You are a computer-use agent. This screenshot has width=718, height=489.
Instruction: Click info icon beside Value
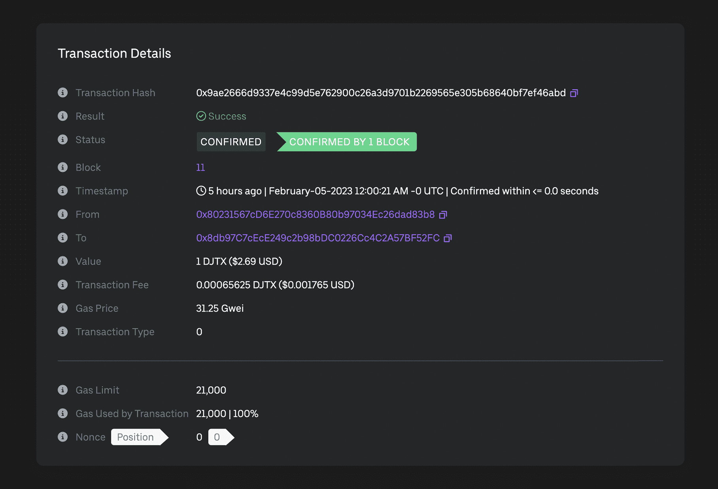coord(62,261)
